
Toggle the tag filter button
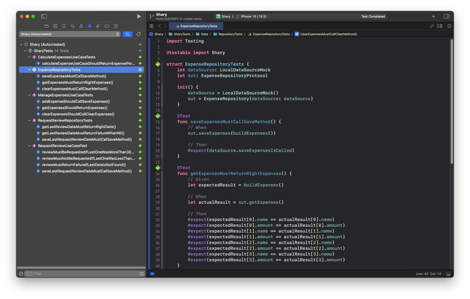pos(138,34)
